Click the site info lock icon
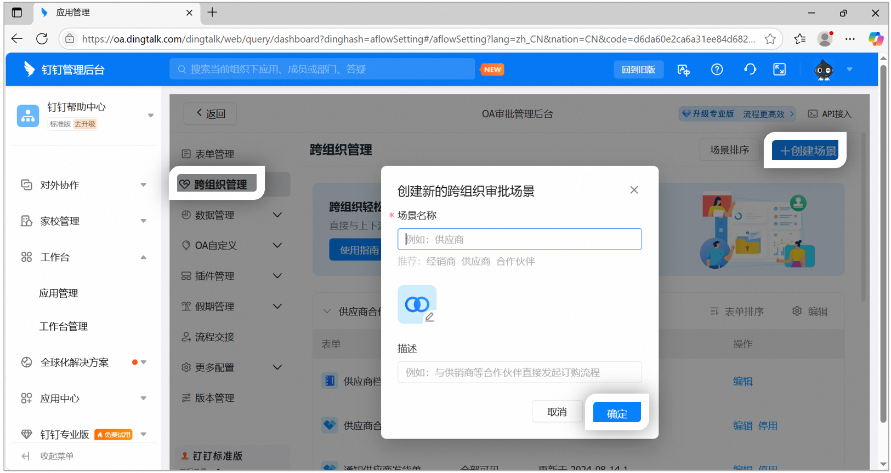This screenshot has width=891, height=473. pyautogui.click(x=70, y=39)
